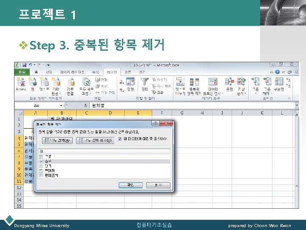Open the Name Box dropdown arrow
This screenshot has height=230, width=306.
pos(61,106)
